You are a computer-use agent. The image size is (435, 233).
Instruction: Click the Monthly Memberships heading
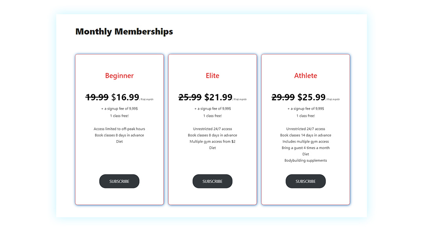coord(124,31)
